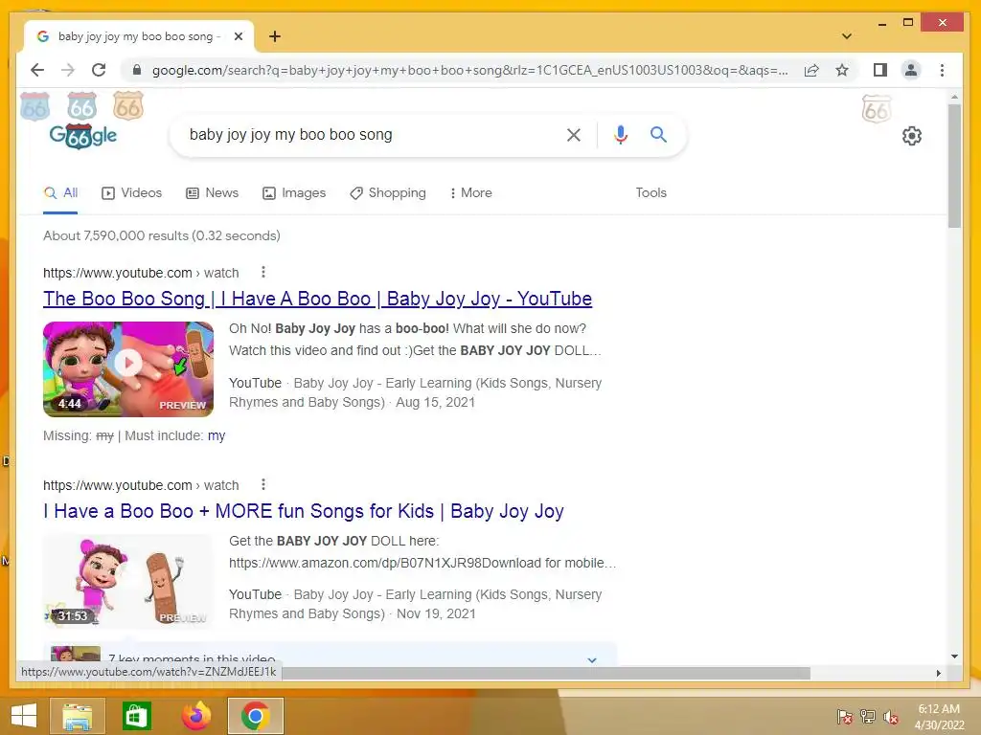
Task: Open File Explorer from the taskbar
Action: [x=78, y=716]
